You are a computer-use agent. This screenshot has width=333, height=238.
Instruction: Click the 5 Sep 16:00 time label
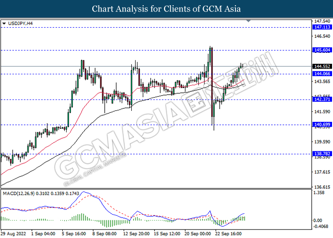pos(74,234)
